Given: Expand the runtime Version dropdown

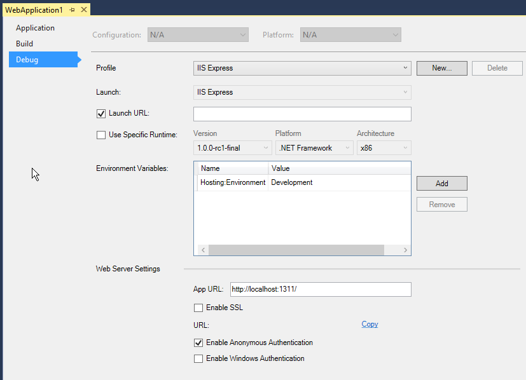Looking at the screenshot, I should pyautogui.click(x=233, y=148).
